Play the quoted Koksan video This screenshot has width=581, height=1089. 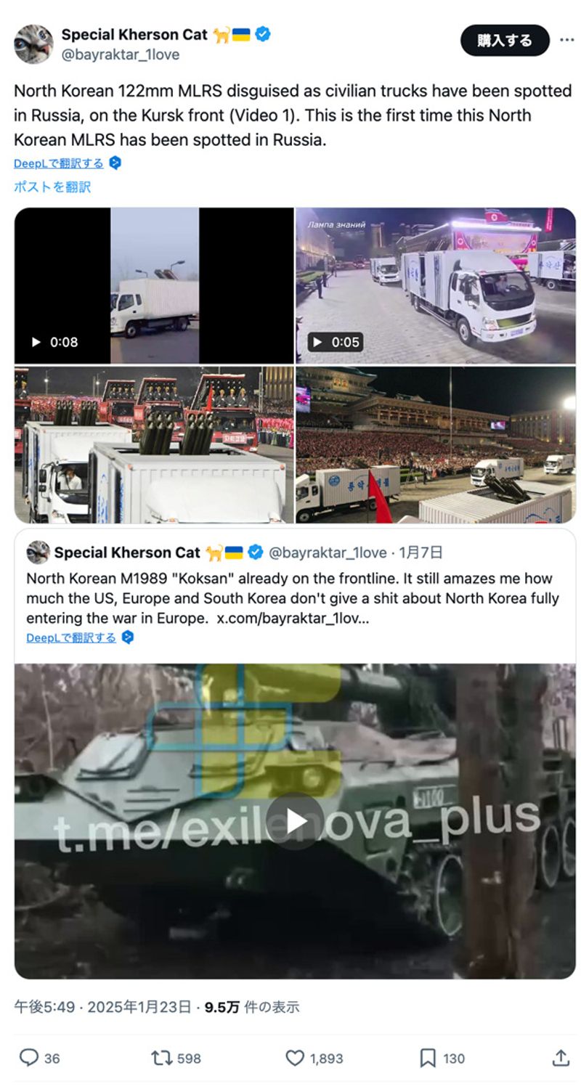[295, 820]
